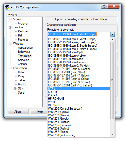Screen dimensions: 126x141
Task: Click the dropdown list scroll down arrow
Action: (113, 135)
